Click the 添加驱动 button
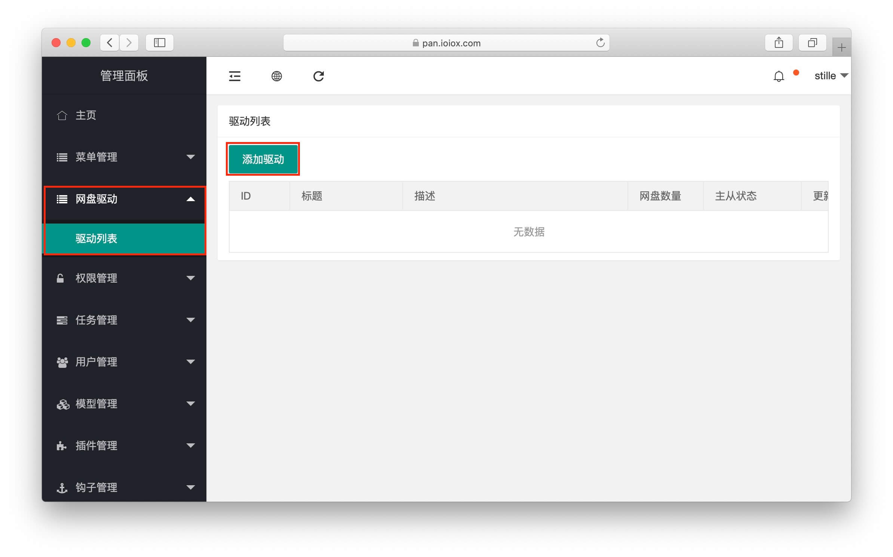The height and width of the screenshot is (557, 893). point(263,159)
